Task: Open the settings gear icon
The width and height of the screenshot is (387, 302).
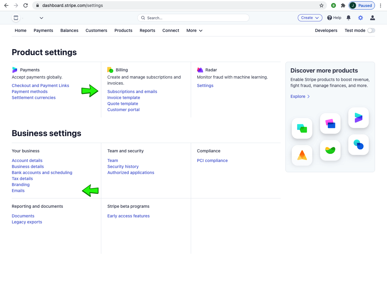Action: (361, 18)
